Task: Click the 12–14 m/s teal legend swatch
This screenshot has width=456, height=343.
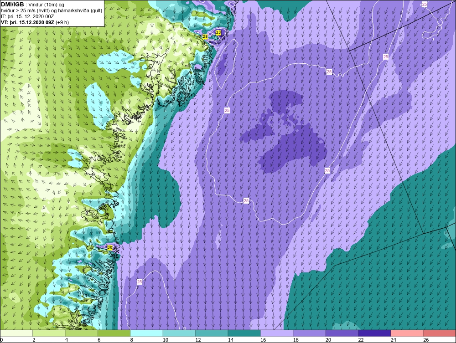Action: click(x=212, y=333)
